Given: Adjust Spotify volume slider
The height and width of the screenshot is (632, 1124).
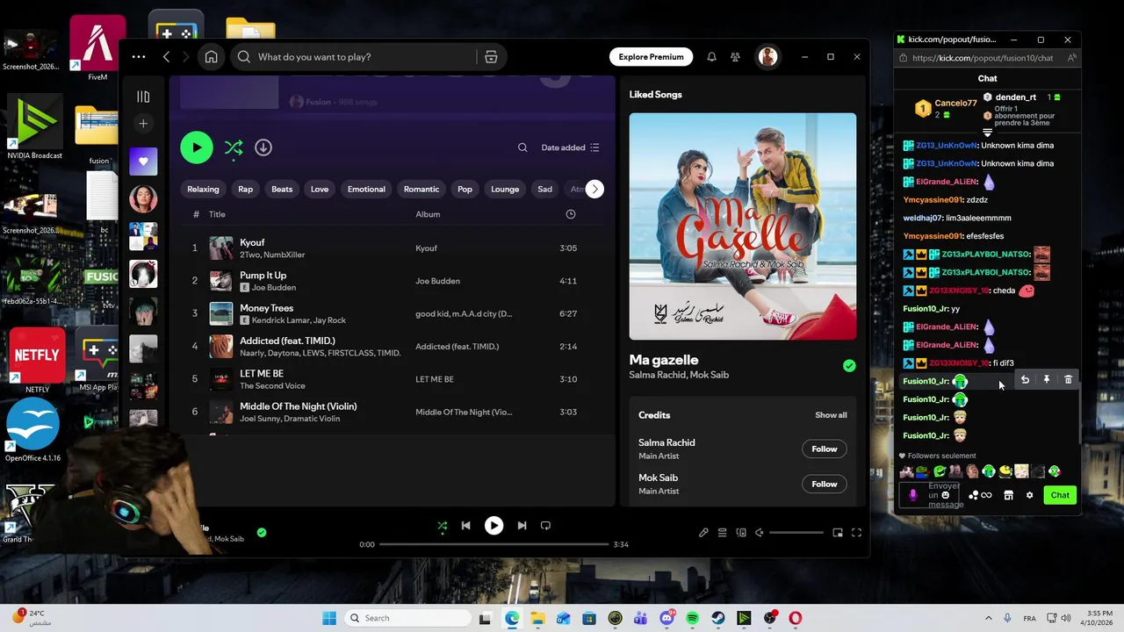Looking at the screenshot, I should [x=797, y=532].
